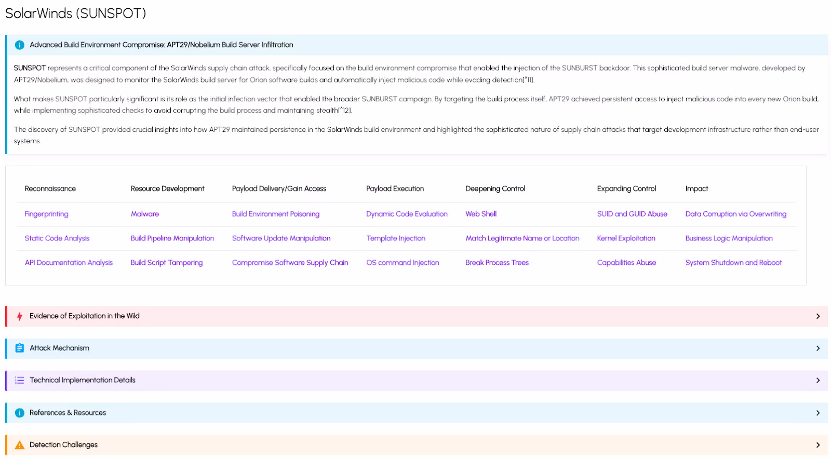831x459 pixels.
Task: Open the OS command Injection link
Action: [x=403, y=263]
